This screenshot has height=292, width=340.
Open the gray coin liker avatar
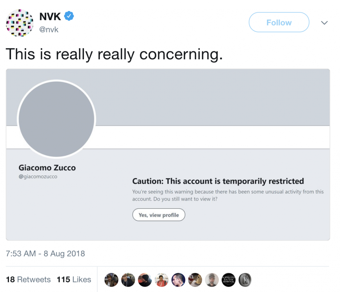click(245, 280)
